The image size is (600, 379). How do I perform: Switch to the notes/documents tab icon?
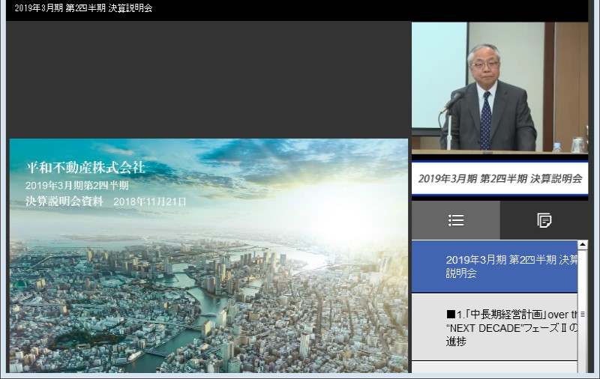[x=544, y=220]
